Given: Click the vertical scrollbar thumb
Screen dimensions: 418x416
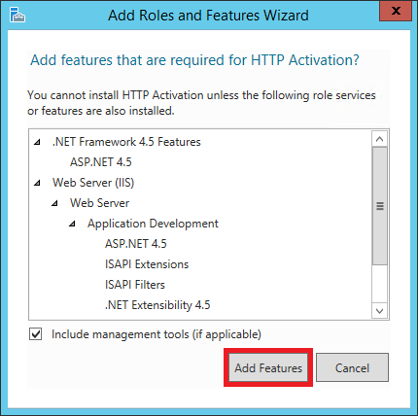Looking at the screenshot, I should (380, 206).
